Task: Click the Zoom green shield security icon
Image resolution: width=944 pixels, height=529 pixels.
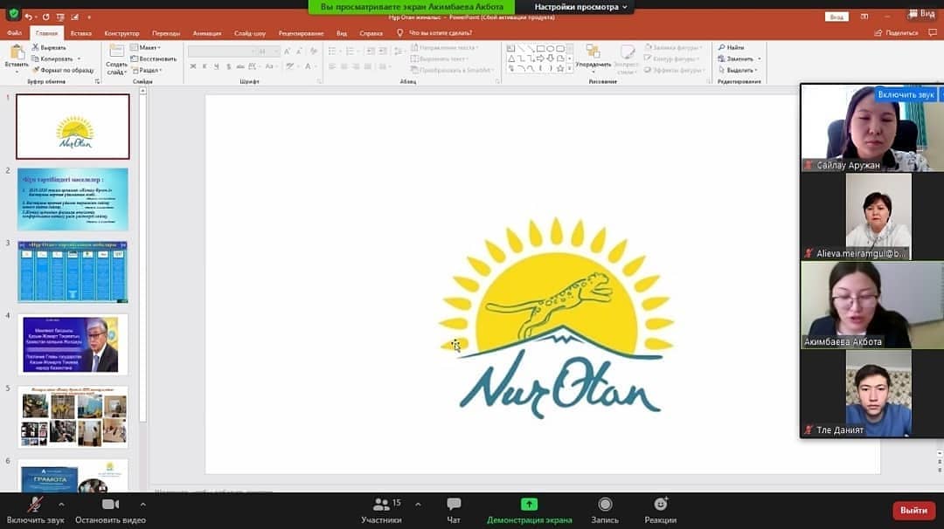Action: (x=12, y=14)
